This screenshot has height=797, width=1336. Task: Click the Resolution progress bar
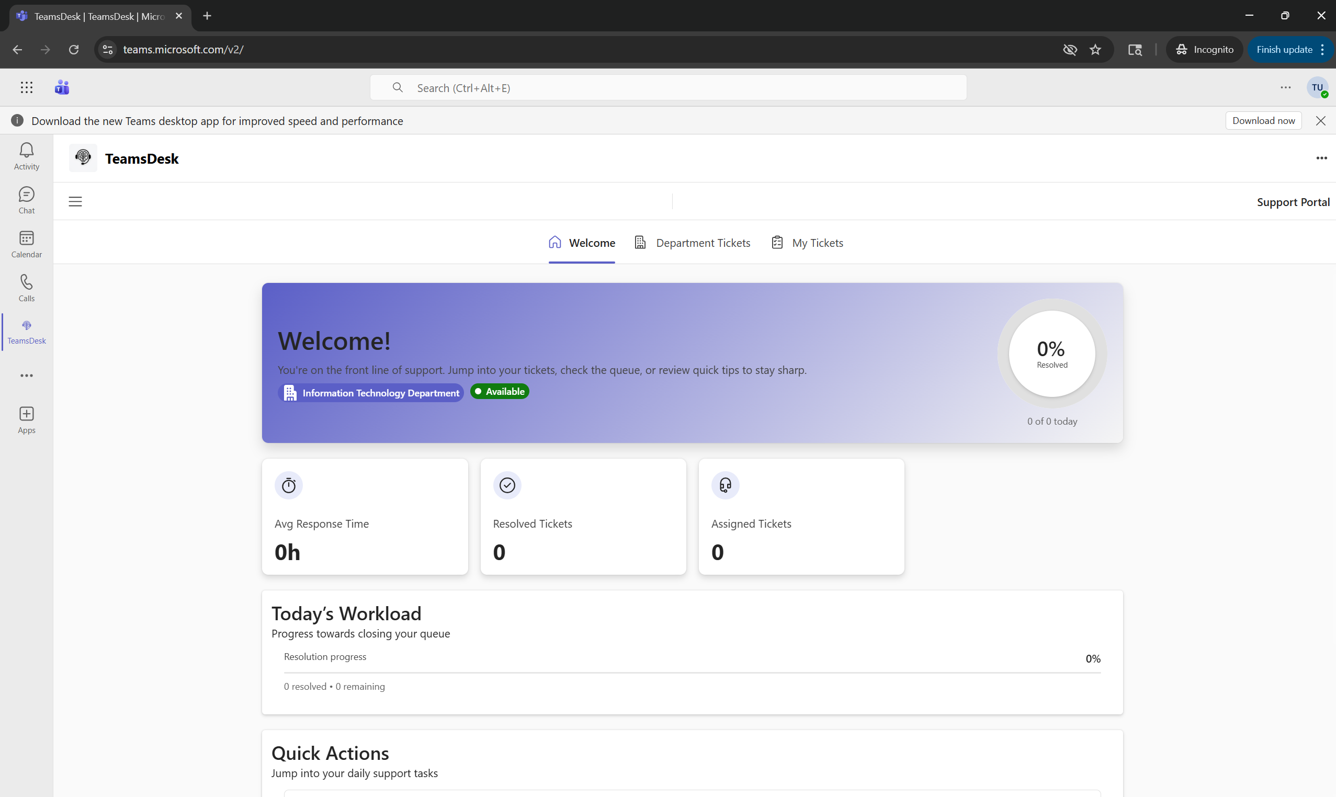tap(692, 670)
